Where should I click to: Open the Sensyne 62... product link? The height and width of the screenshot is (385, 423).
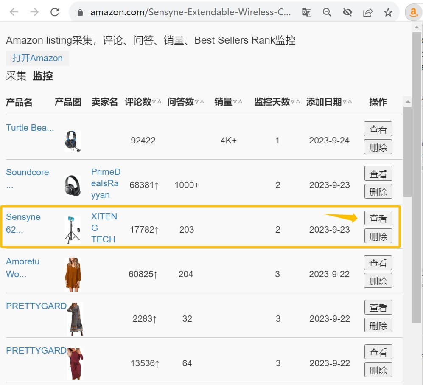click(23, 223)
